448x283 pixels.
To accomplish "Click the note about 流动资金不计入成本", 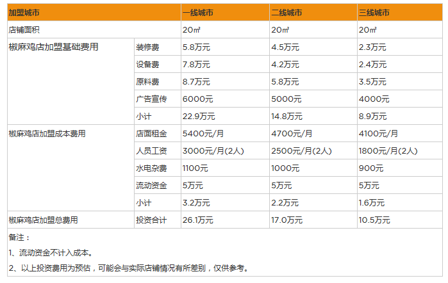I will 50,253.
